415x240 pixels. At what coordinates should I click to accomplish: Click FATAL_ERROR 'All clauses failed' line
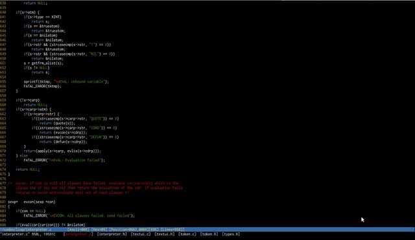pos(79,215)
